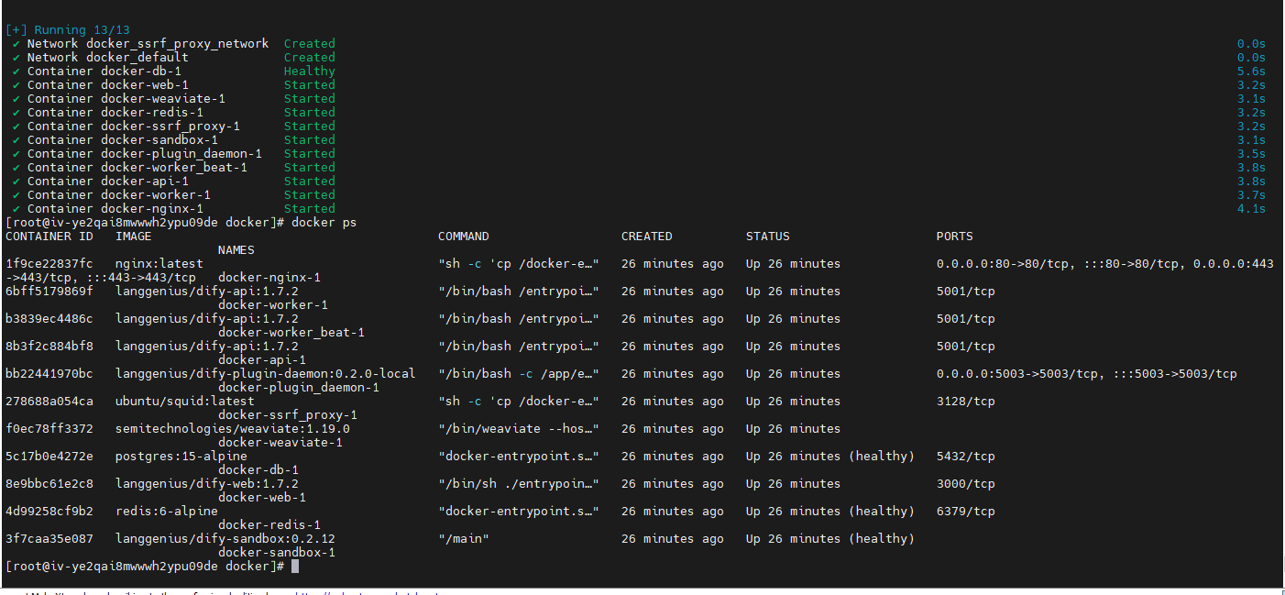
Task: Click the checkmark next to docker-api-1
Action: click(16, 181)
